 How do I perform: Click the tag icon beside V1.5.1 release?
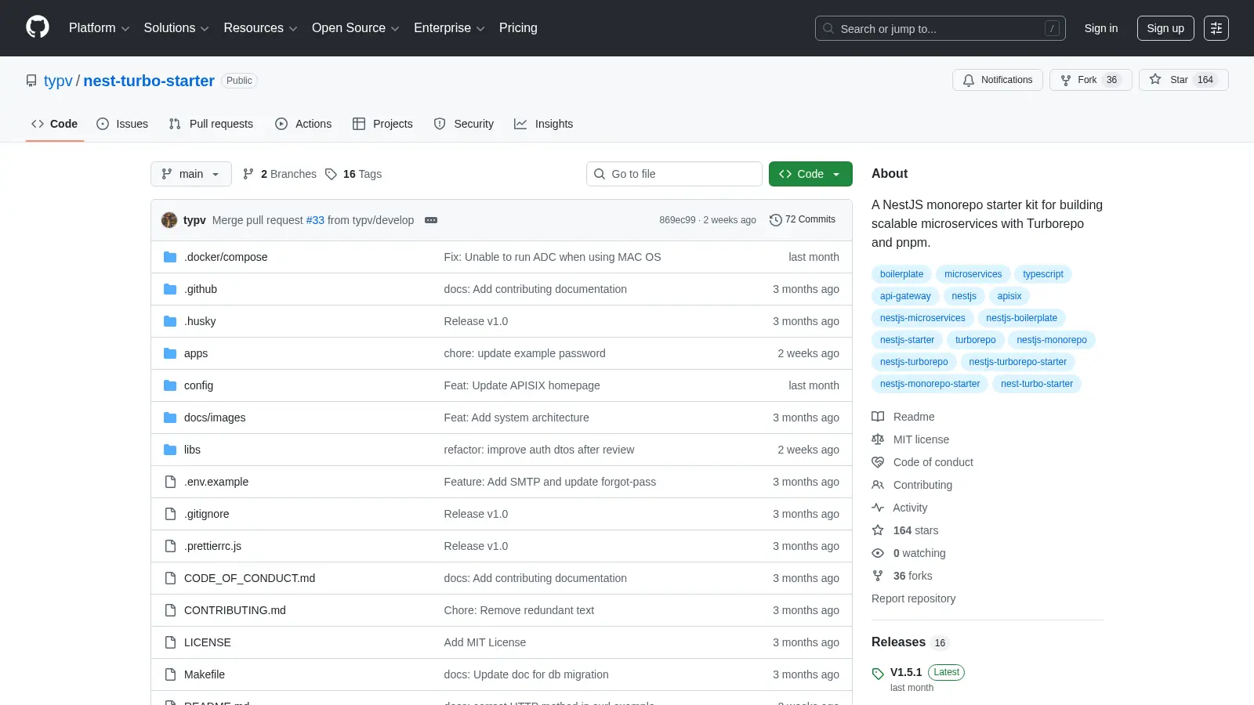click(878, 674)
